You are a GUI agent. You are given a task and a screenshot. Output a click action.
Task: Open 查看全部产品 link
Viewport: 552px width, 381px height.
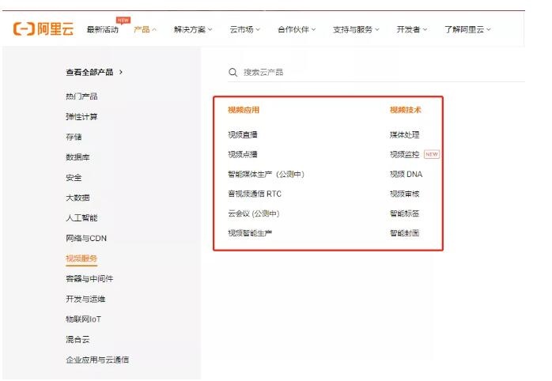[x=90, y=72]
